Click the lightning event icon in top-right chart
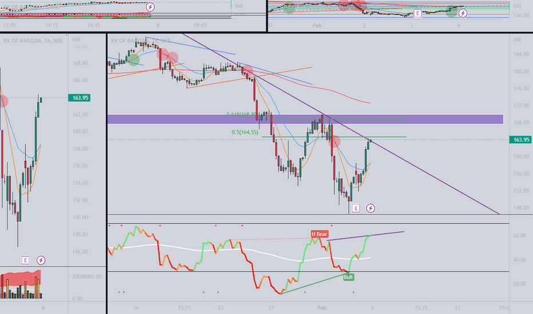 (463, 13)
